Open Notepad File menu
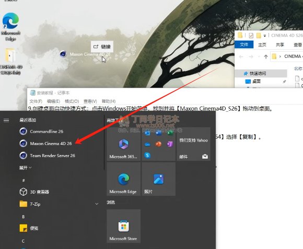 pos(36,101)
